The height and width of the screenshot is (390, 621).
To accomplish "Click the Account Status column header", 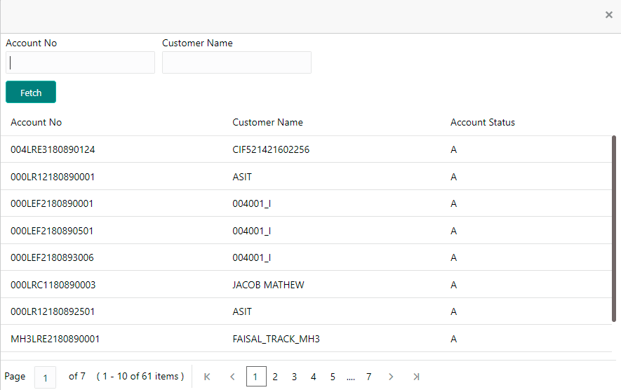I will 482,122.
